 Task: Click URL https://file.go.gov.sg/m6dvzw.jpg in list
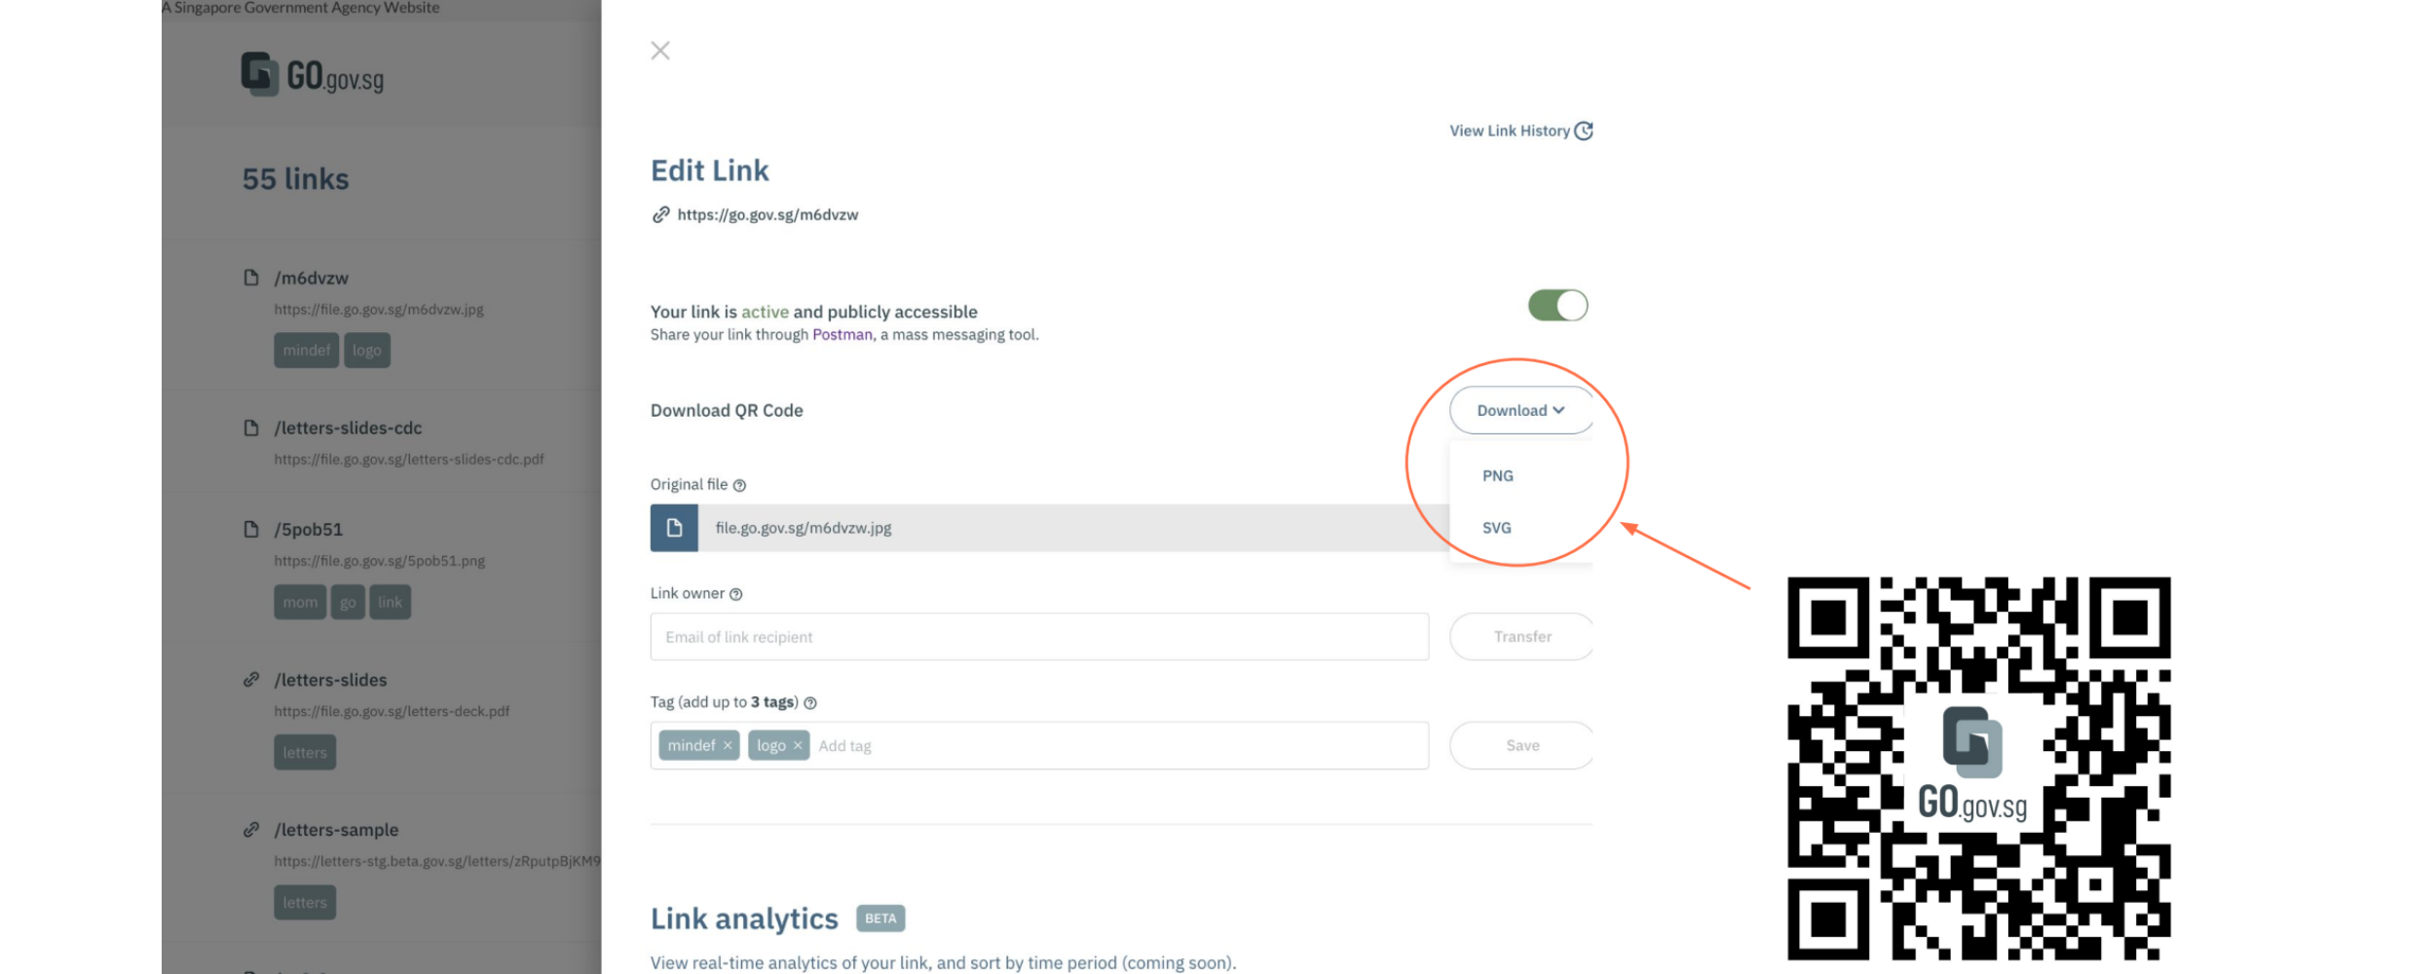379,310
